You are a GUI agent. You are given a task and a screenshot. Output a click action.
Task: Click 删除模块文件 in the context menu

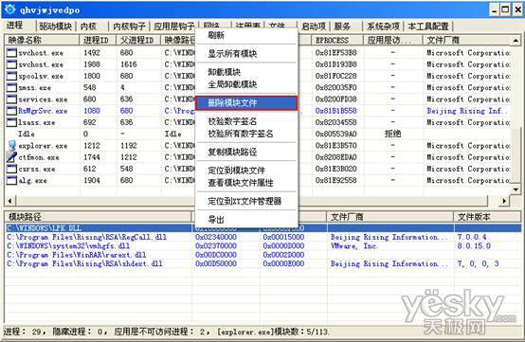(x=246, y=102)
